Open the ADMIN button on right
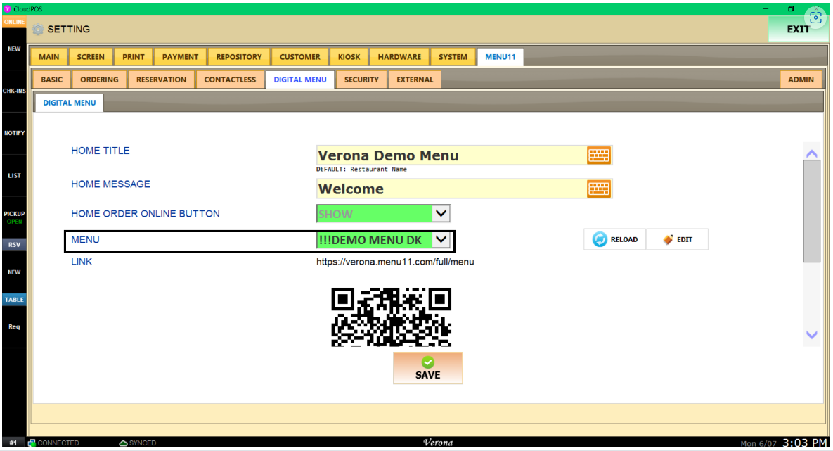The width and height of the screenshot is (833, 451). [x=801, y=80]
